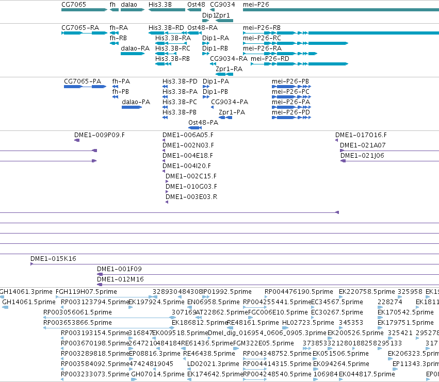Open the mei-P26-RC transcript label

click(x=262, y=38)
